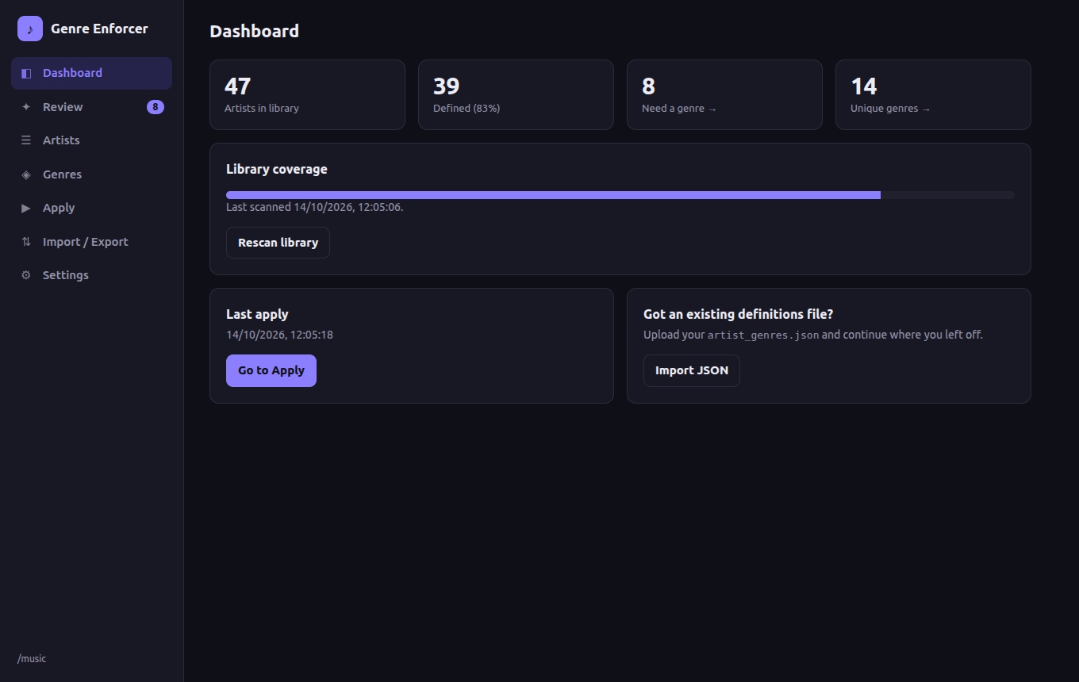Open the Apply label in the sidebar
The height and width of the screenshot is (682, 1079).
pos(59,208)
